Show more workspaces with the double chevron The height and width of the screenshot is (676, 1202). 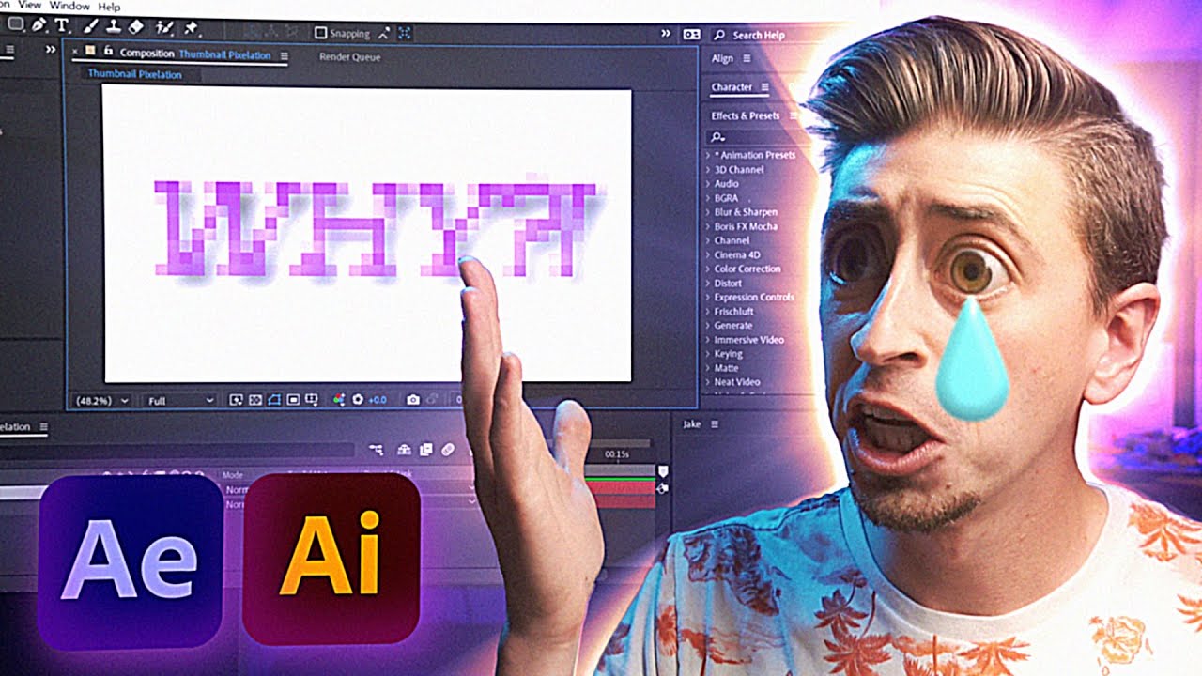coord(666,34)
